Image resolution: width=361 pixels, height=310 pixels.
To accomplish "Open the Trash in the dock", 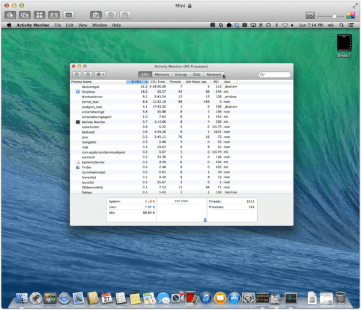I will 341,298.
